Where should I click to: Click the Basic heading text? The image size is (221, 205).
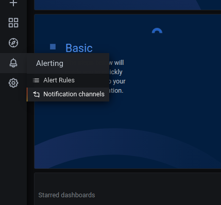pos(79,48)
